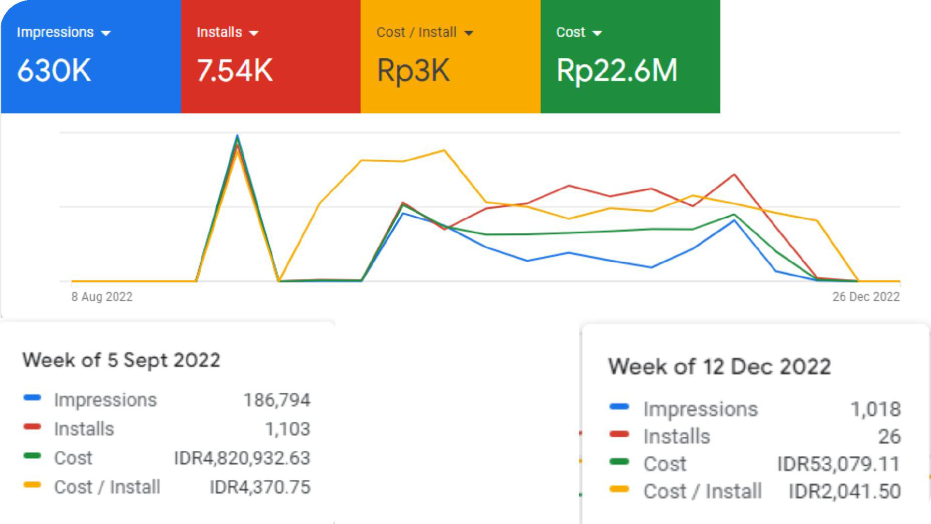Select the IDR4,820,932.63 cost value
The width and height of the screenshot is (931, 524).
[x=242, y=458]
